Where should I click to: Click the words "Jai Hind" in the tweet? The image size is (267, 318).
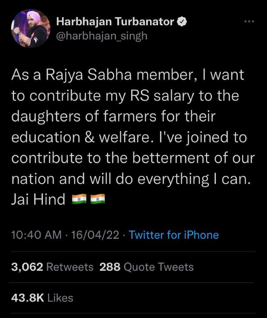click(x=38, y=200)
